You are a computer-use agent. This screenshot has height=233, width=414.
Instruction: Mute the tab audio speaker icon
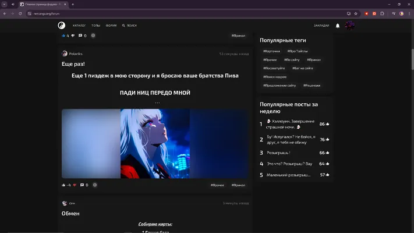pyautogui.click(x=13, y=4)
